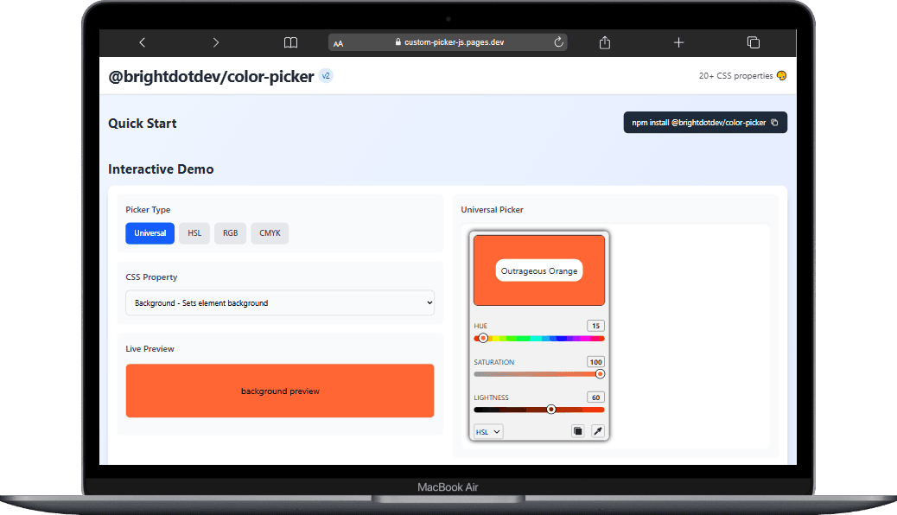Click the saturation slider handle
This screenshot has height=515, width=897.
click(600, 373)
